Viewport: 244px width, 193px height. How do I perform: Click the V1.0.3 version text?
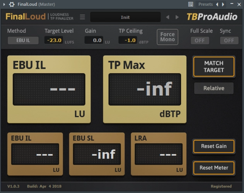tap(14, 186)
